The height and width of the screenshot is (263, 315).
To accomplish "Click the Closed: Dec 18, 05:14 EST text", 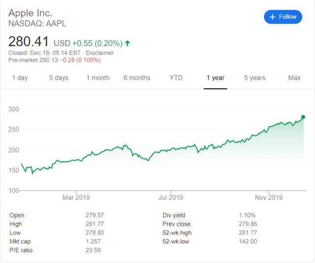I will pyautogui.click(x=44, y=53).
